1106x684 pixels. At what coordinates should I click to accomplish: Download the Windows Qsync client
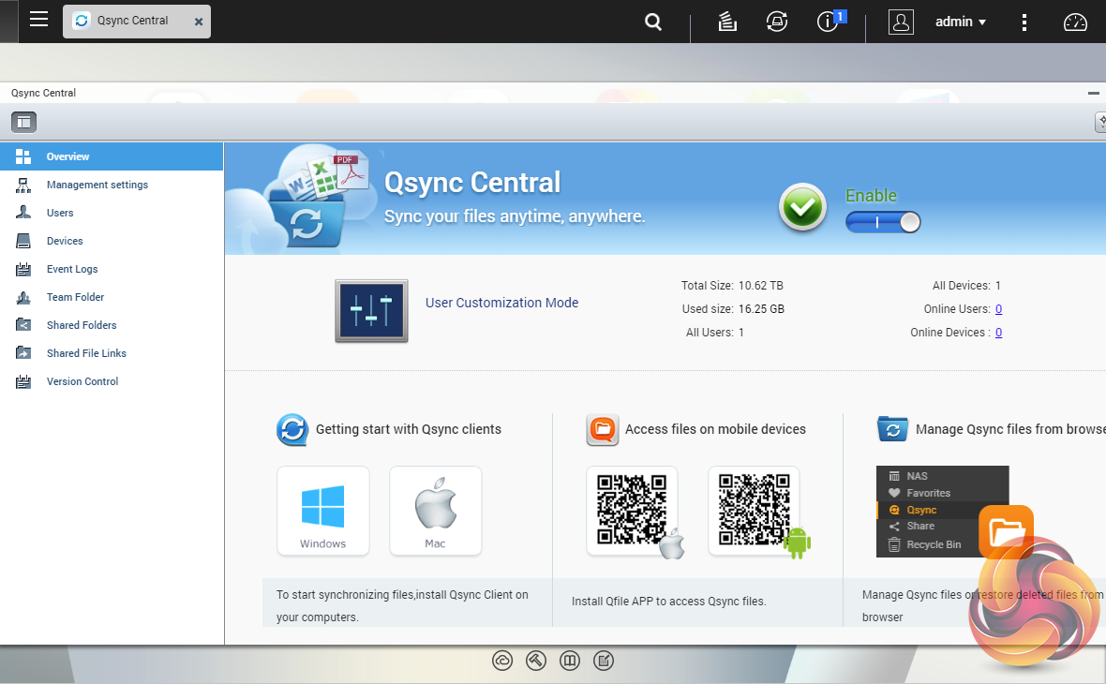tap(323, 511)
